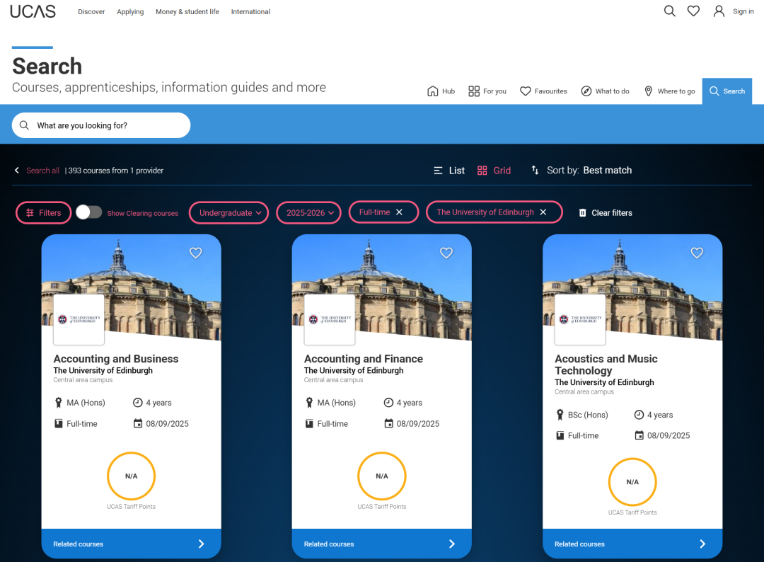The image size is (764, 562).
Task: Click N/A tariff circle on Accounting and Business
Action: pos(131,476)
